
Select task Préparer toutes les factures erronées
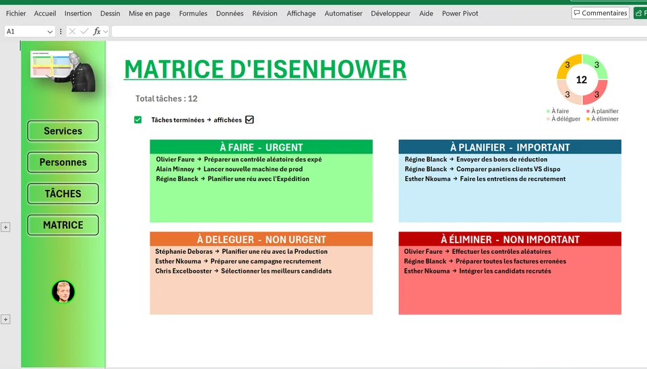point(511,261)
